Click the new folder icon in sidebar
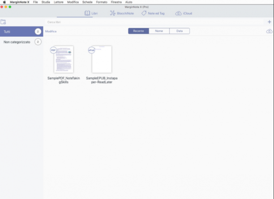The width and height of the screenshot is (274, 199). coord(3,22)
